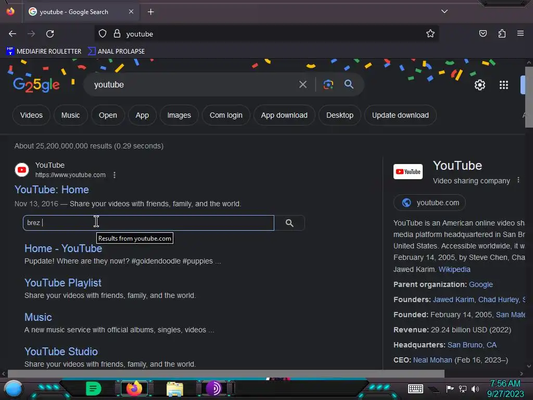
Task: Go back using the browser back arrow
Action: 12,34
